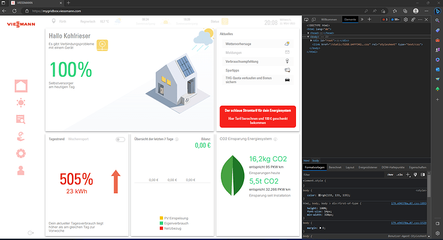
Task: Expand the head element in DOM tree
Action: [309, 33]
